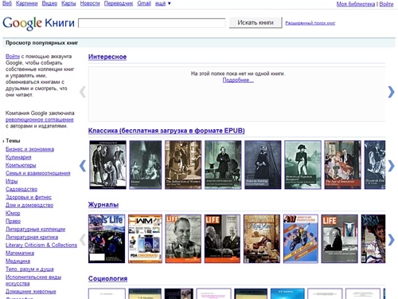
Task: Open the American Motorcyclist magazine cover
Action: coord(301,238)
